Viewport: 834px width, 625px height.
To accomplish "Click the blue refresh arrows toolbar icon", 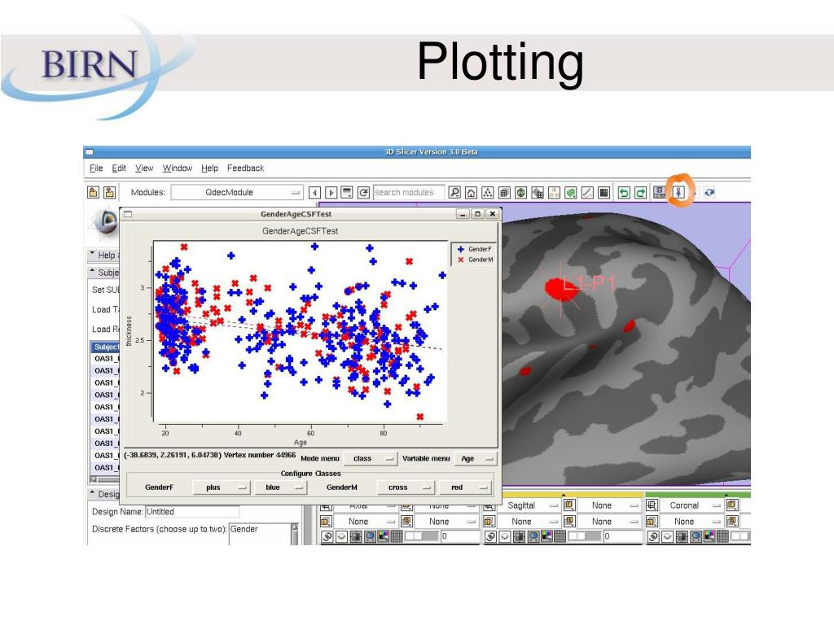I will point(709,192).
